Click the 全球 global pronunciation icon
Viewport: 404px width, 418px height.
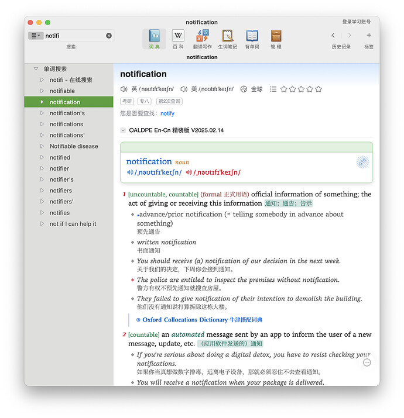244,89
